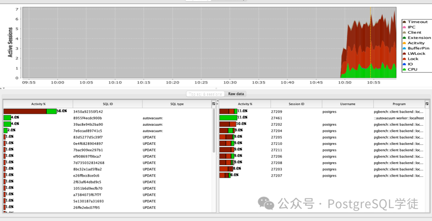
Task: Collapse the splitter between SQL and session tables
Action: tap(217, 102)
